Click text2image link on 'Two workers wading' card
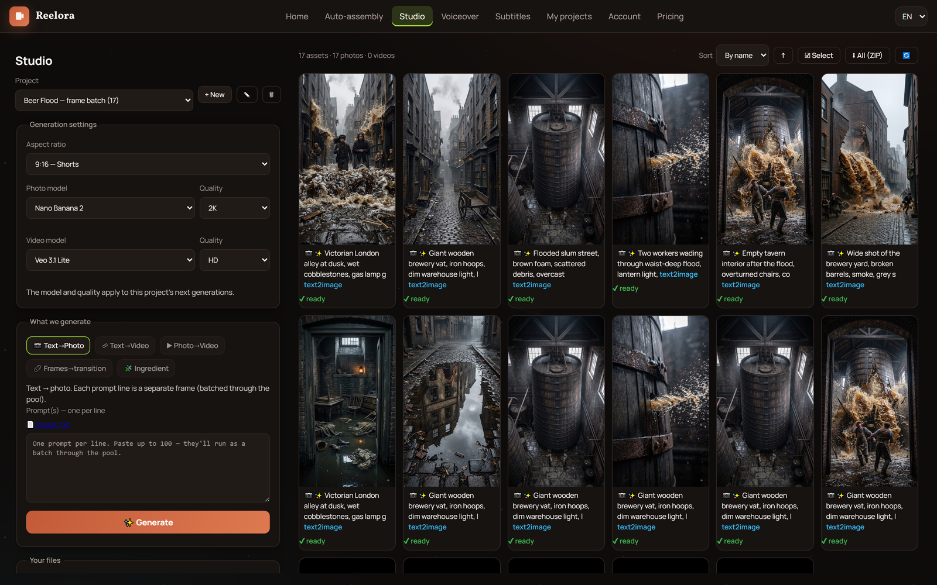Screen dimensions: 937x585 tap(679, 274)
